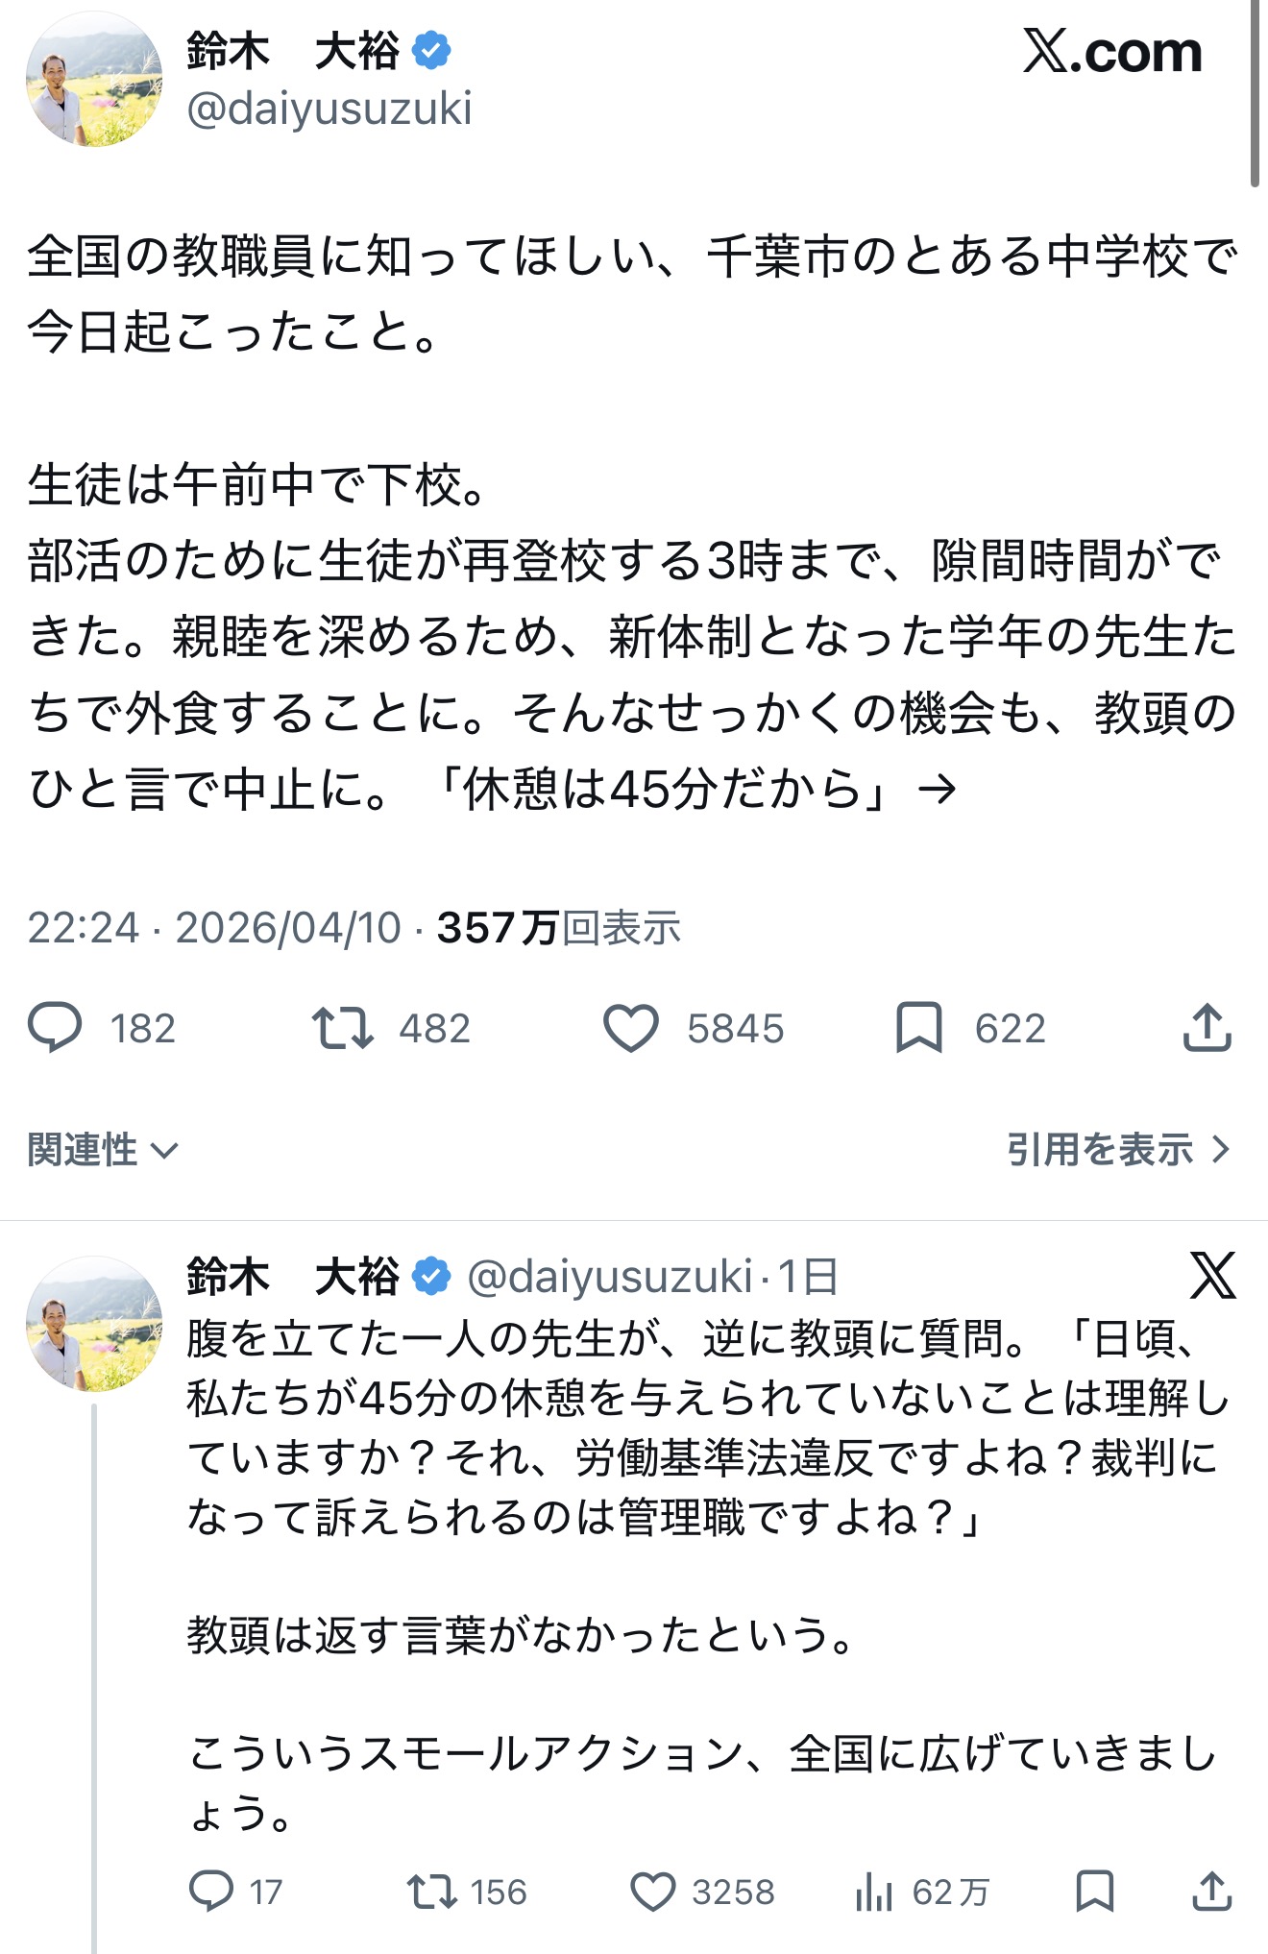Open the X.com logo link
This screenshot has width=1268, height=1954.
pos(1112,52)
